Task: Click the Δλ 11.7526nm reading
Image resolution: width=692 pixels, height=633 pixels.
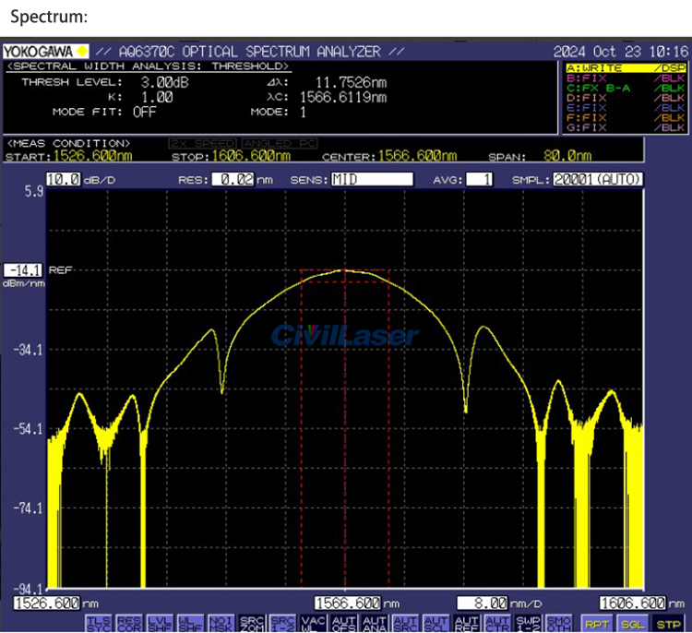Action: point(351,82)
